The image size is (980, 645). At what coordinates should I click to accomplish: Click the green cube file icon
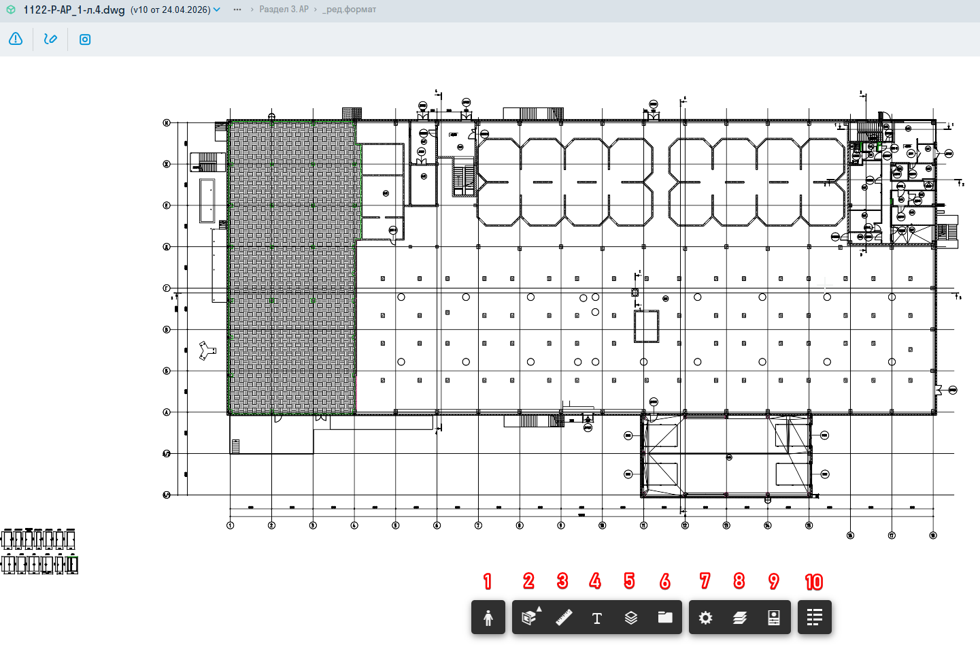pos(11,10)
